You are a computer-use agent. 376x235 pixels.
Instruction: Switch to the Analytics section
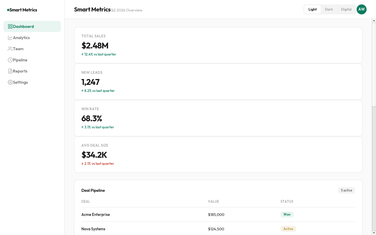tap(21, 38)
